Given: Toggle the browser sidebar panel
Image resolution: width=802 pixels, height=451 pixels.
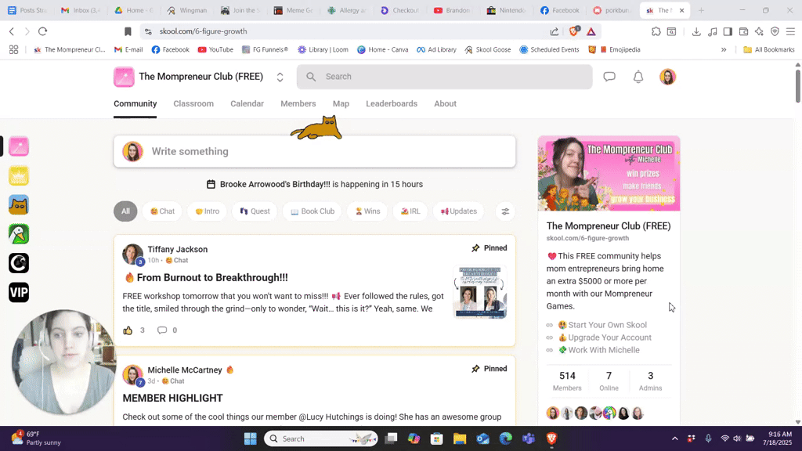Looking at the screenshot, I should coord(728,31).
